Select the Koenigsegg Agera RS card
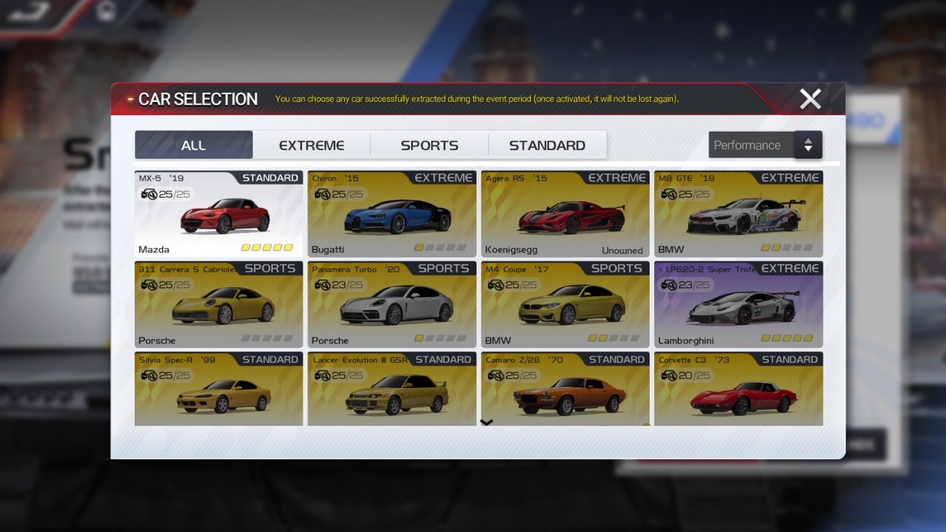 tap(565, 214)
